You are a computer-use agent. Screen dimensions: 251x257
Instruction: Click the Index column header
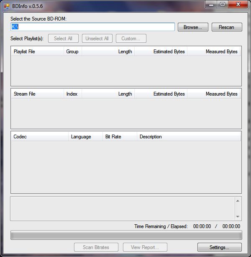pos(73,94)
